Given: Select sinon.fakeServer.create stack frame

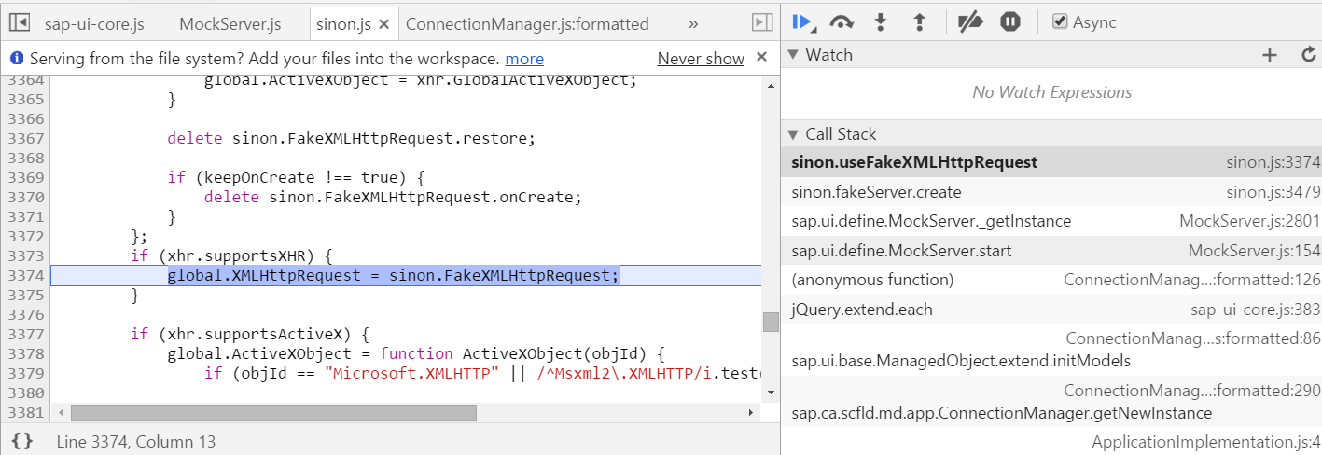Looking at the screenshot, I should (1051, 192).
